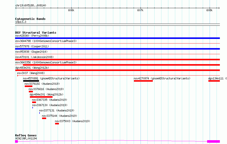Open the esv3643356 (1000GenomesConsortiumPhase3) label
The image size is (227, 144).
point(46,62)
